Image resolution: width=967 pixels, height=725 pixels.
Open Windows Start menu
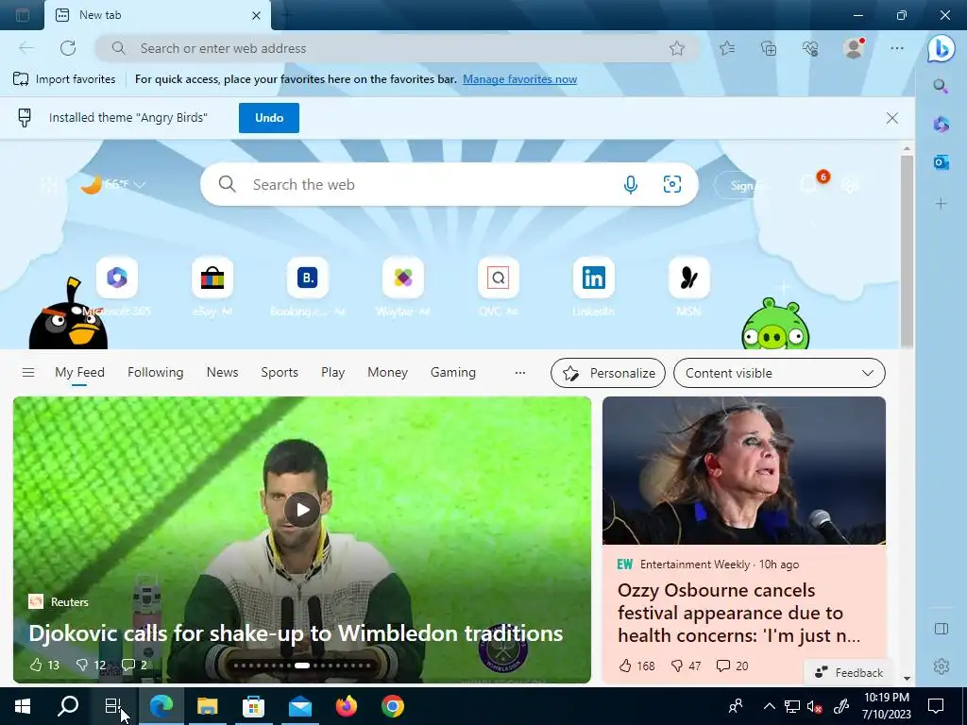pyautogui.click(x=23, y=706)
